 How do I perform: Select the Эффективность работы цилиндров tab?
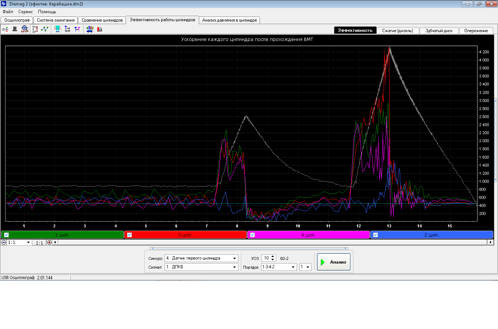(x=163, y=20)
